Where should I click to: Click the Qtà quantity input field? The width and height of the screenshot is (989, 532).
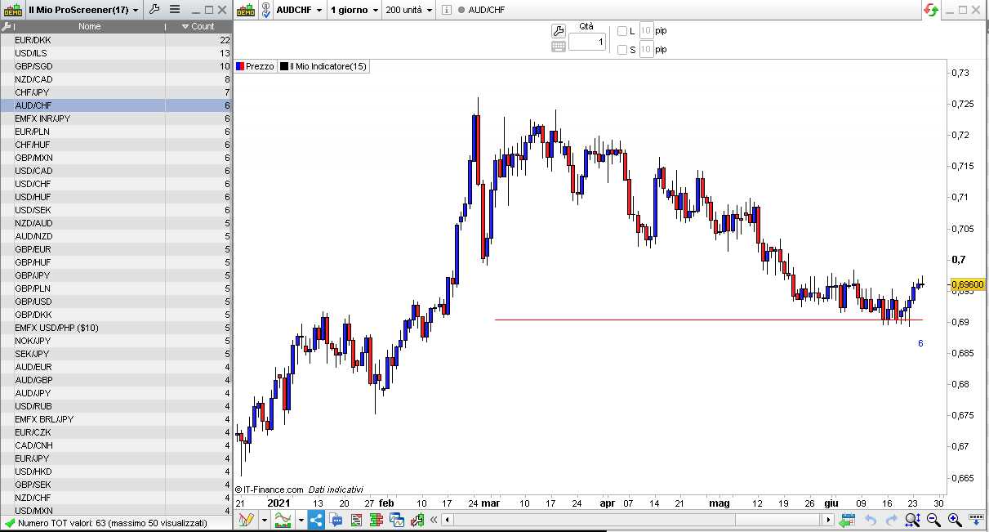[x=587, y=42]
